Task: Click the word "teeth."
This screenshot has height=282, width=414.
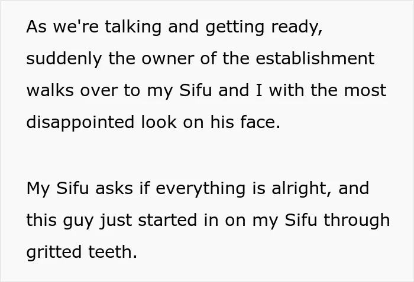Action: pyautogui.click(x=112, y=252)
